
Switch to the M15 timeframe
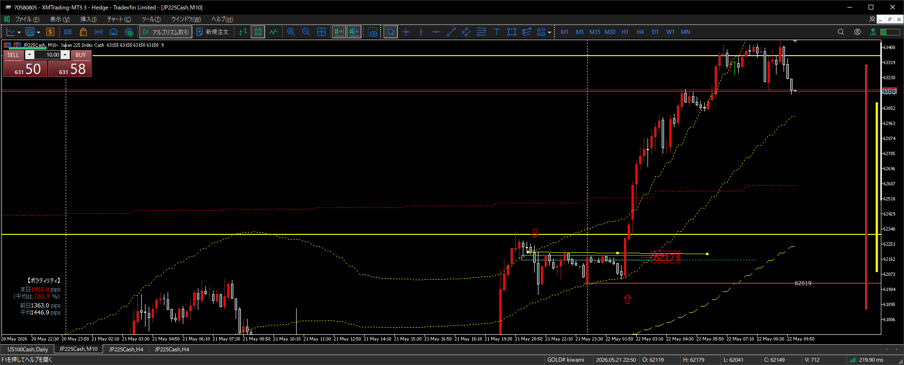coord(595,32)
